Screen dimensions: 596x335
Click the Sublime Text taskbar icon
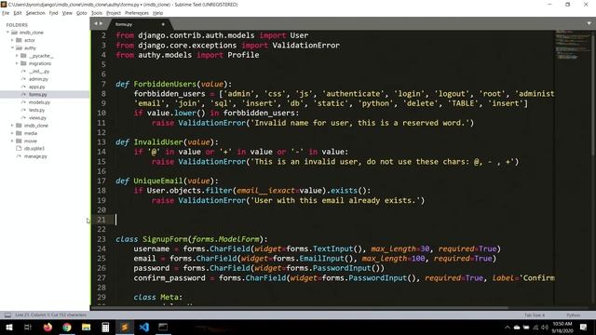tap(124, 327)
